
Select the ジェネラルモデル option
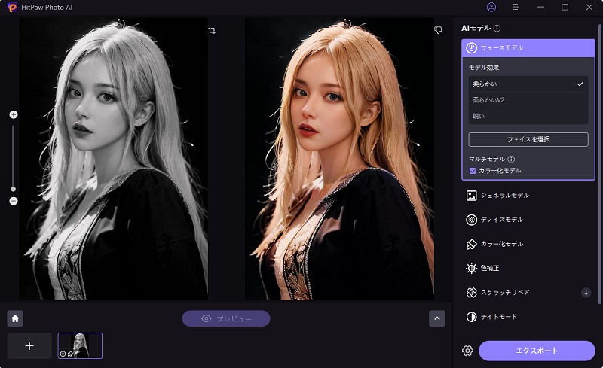[505, 196]
